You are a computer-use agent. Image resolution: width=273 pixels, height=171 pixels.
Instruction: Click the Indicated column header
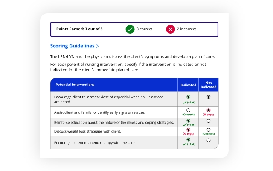188,85
